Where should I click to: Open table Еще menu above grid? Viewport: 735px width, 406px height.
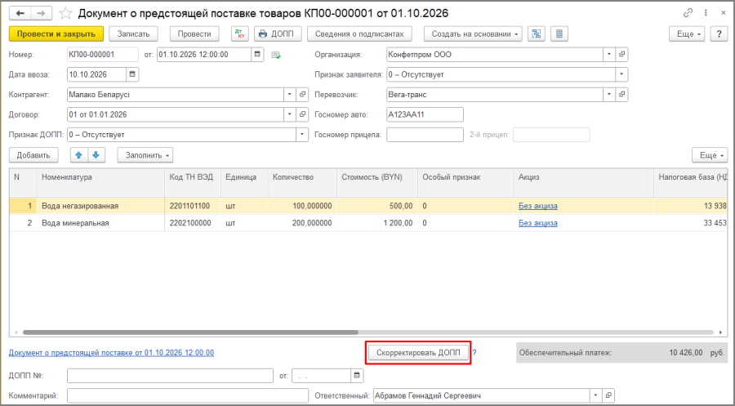pyautogui.click(x=710, y=155)
